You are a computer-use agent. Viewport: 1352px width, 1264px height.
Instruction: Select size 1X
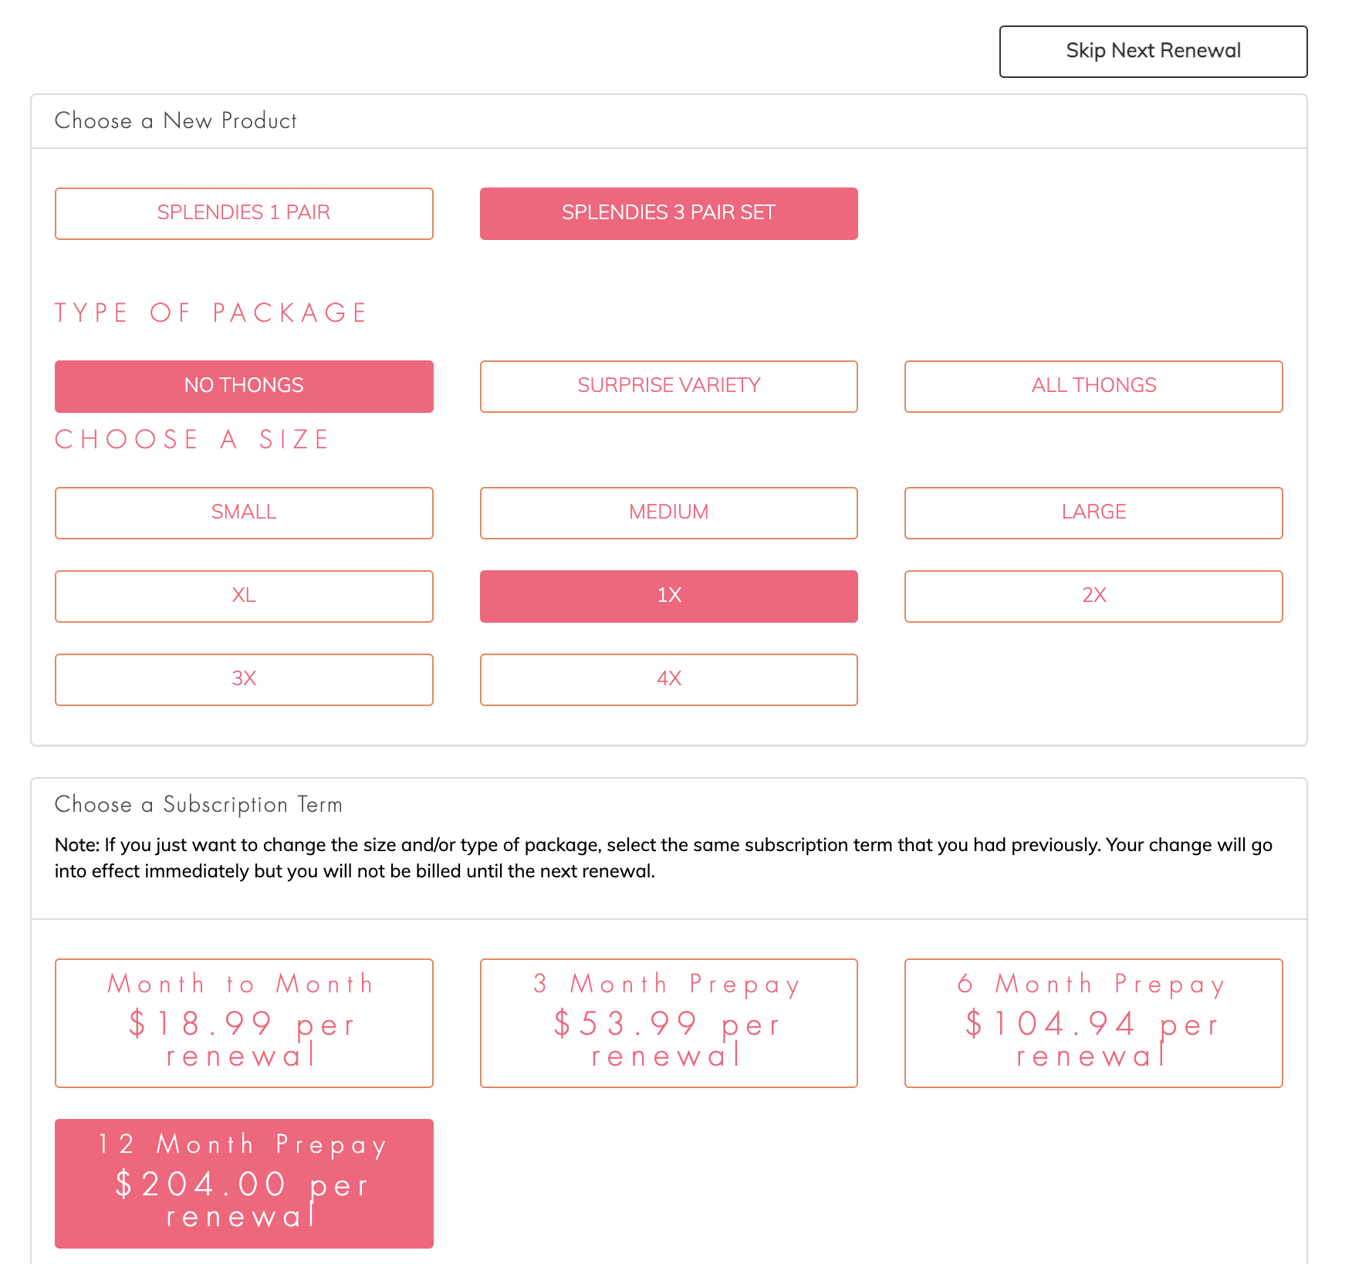coord(668,597)
